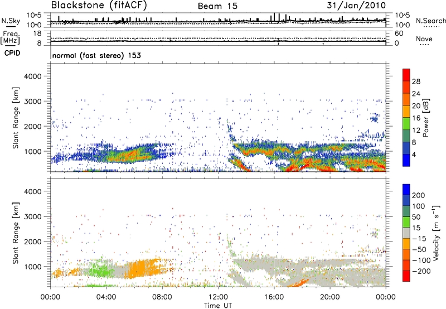Pick the gray -15 to 15 velocity swatch
446x309 pixels.
(x=406, y=233)
